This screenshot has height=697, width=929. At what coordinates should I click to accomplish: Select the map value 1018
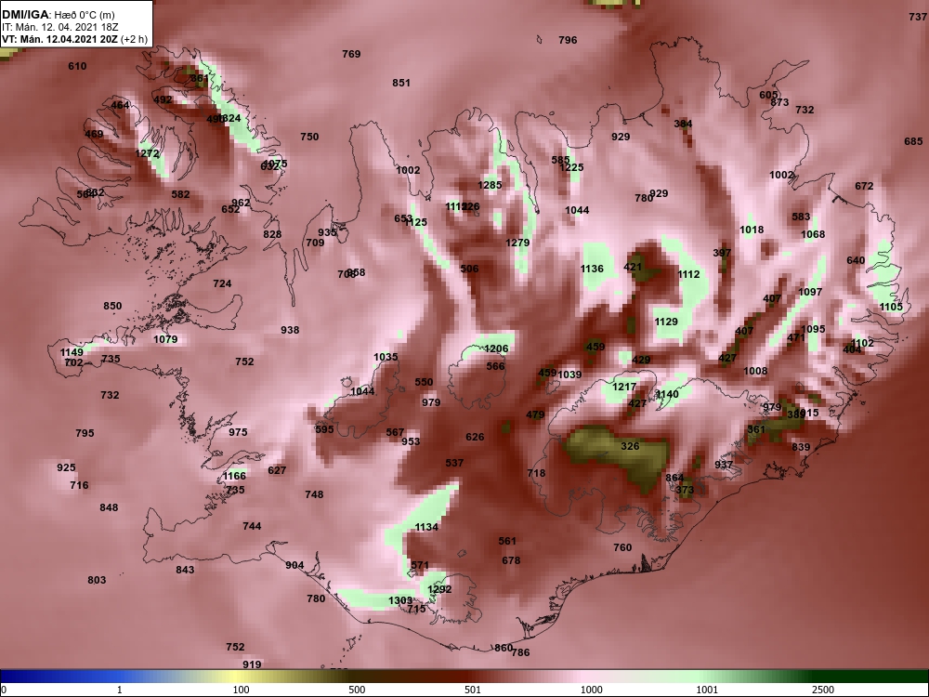(752, 230)
